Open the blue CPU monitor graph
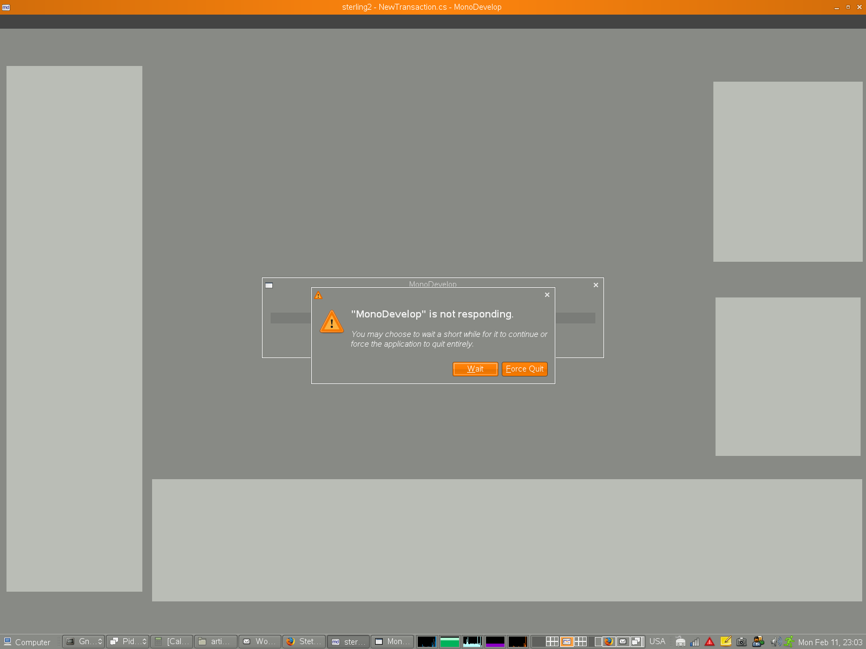This screenshot has height=649, width=866. click(427, 641)
